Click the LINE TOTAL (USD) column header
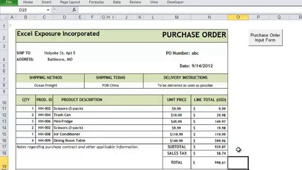302x170 pixels. click(210, 100)
